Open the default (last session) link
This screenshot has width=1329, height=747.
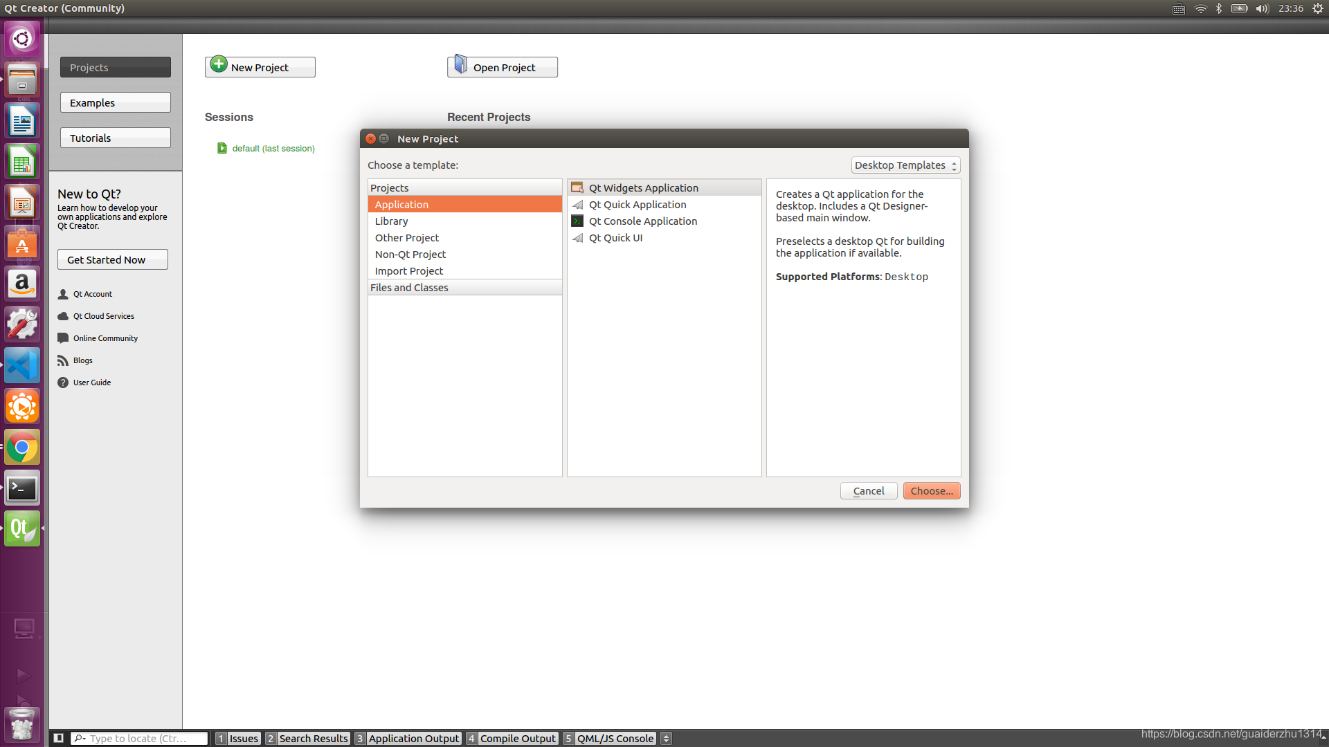[x=273, y=148]
